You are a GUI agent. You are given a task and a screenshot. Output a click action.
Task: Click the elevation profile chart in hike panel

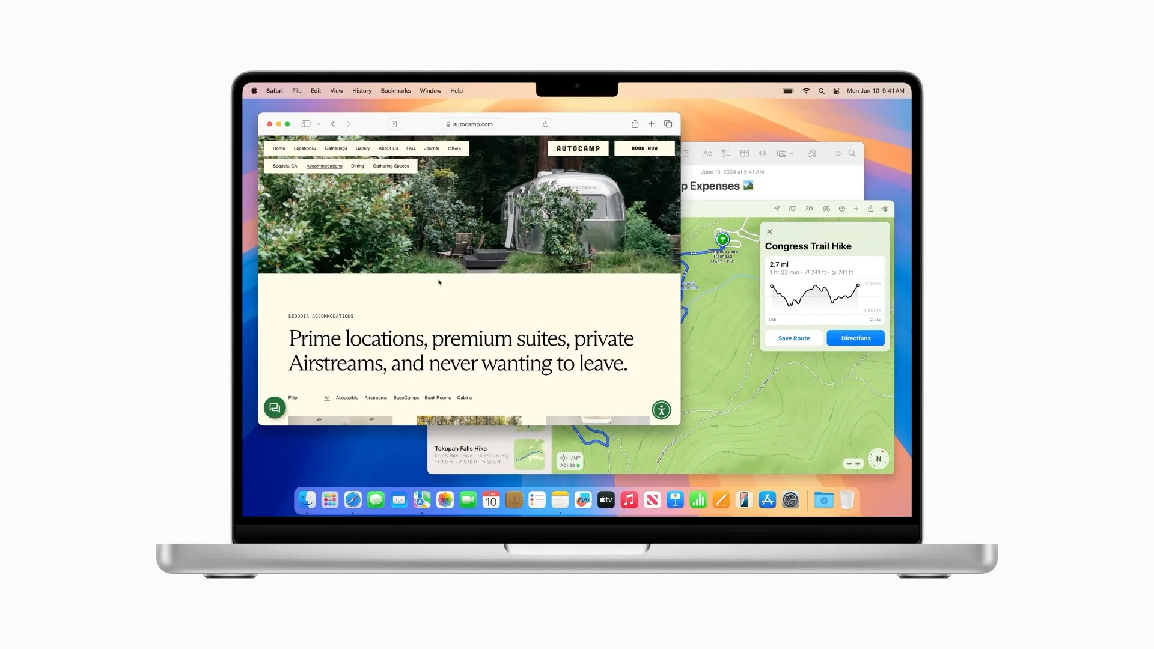point(816,297)
